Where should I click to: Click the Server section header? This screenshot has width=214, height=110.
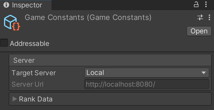point(110,60)
